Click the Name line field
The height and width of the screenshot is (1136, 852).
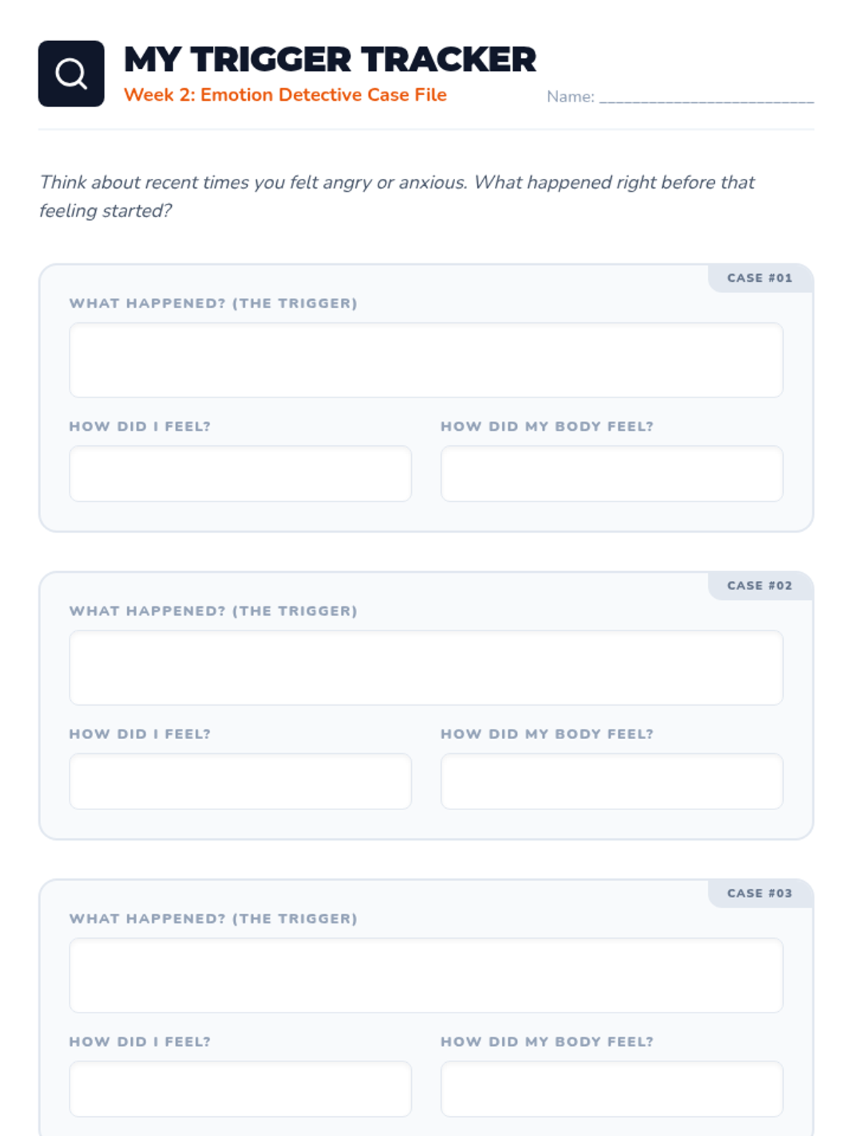coord(706,97)
